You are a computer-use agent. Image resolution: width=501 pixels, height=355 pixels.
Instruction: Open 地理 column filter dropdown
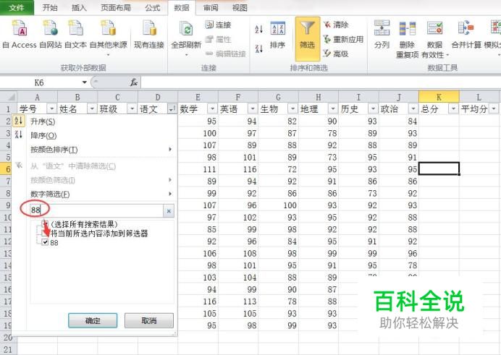coord(332,109)
